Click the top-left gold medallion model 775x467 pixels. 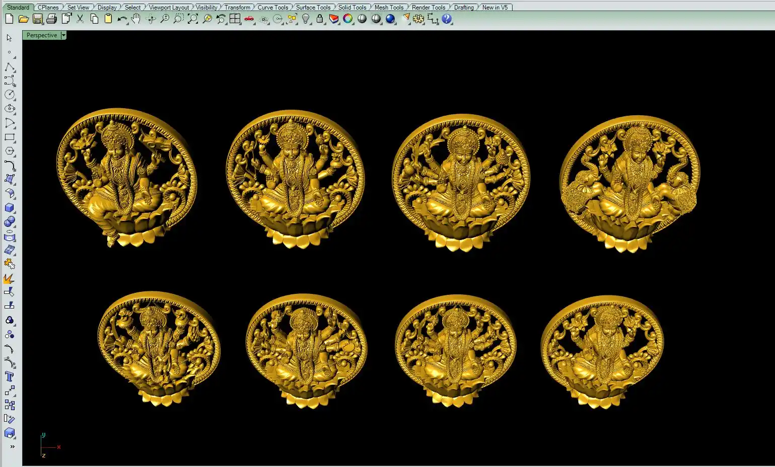coord(125,176)
